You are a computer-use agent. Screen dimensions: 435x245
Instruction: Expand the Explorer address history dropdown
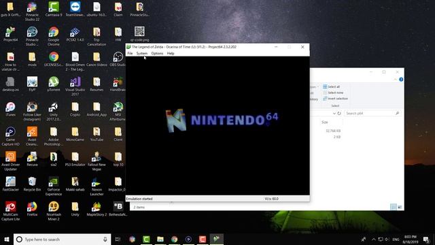pos(334,114)
